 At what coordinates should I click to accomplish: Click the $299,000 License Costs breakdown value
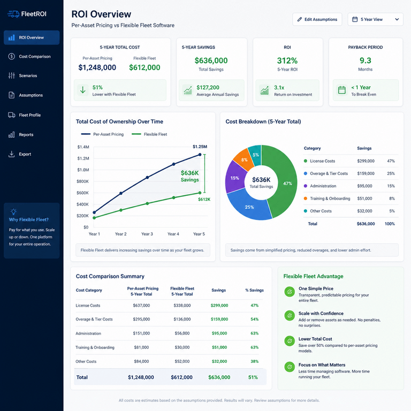click(366, 161)
